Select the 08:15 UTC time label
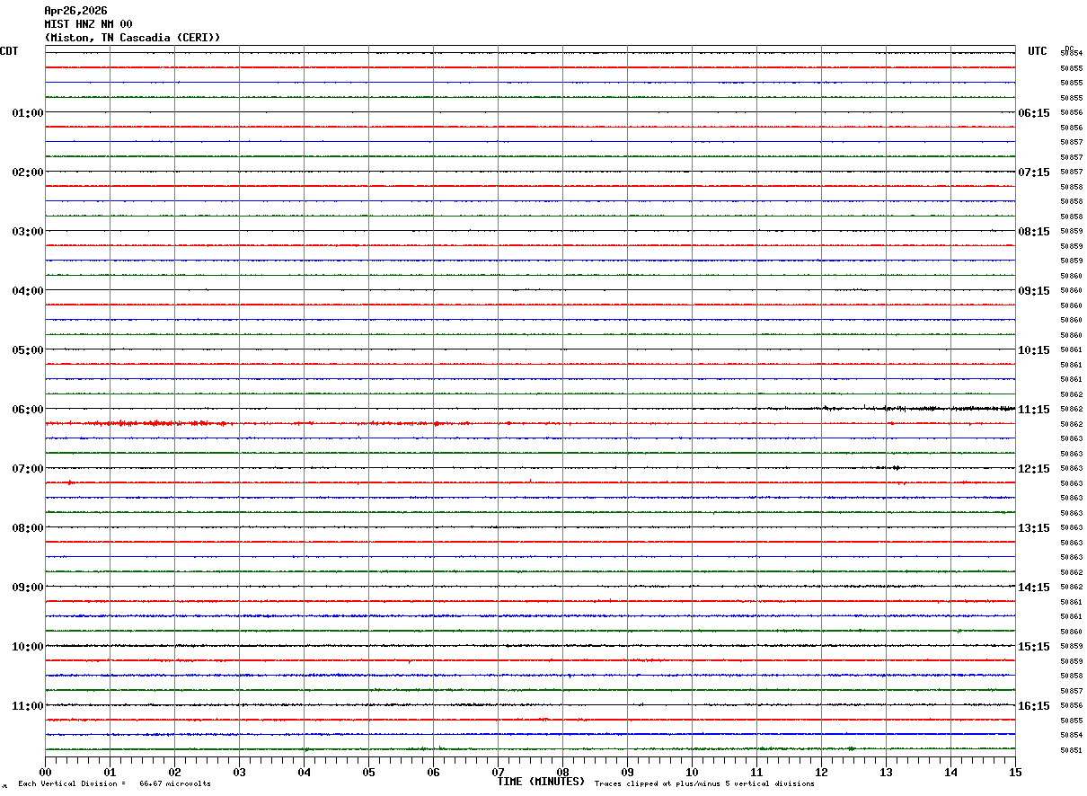1087x796 pixels. [x=1034, y=232]
